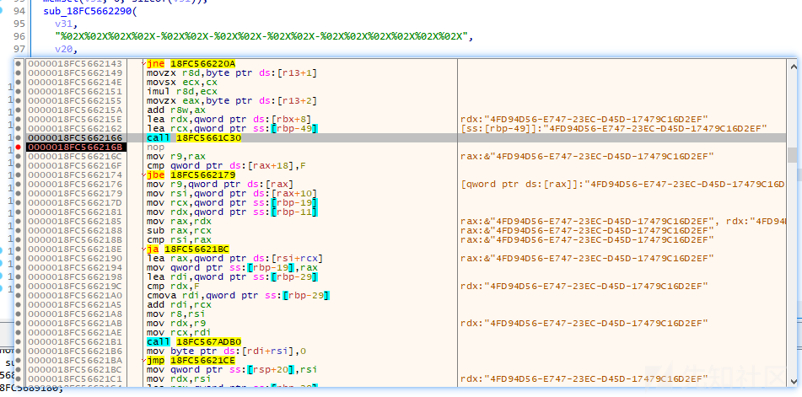The height and width of the screenshot is (397, 802).
Task: Select the mov r8,rsi instruction
Action: point(172,314)
